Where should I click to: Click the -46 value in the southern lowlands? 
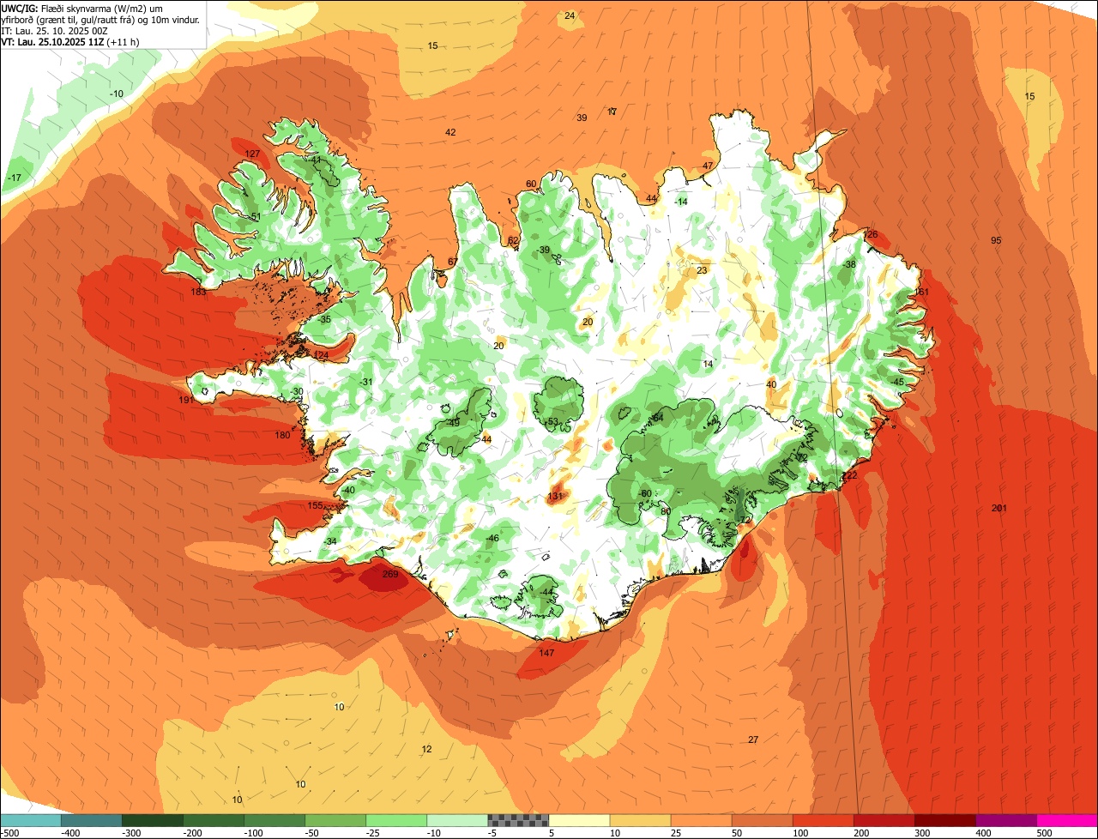click(492, 538)
